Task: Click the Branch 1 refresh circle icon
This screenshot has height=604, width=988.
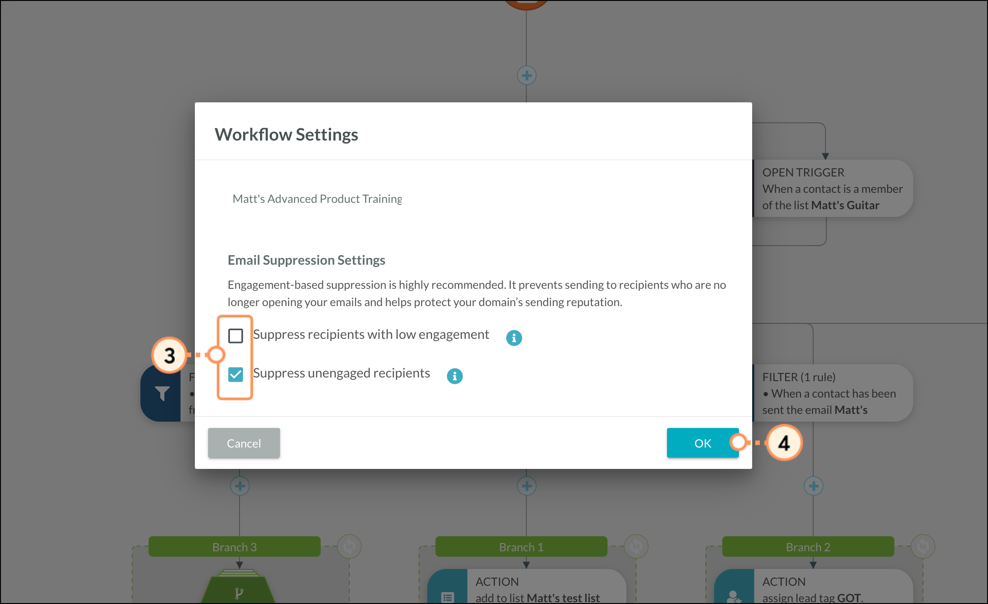Action: pos(636,546)
